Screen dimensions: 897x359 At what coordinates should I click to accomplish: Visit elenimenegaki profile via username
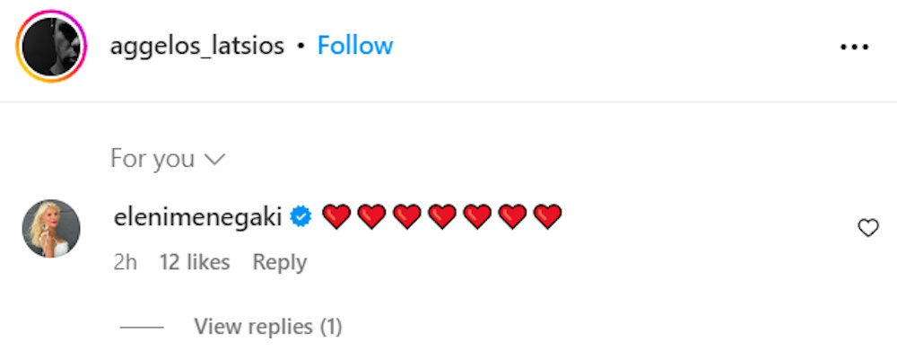199,216
